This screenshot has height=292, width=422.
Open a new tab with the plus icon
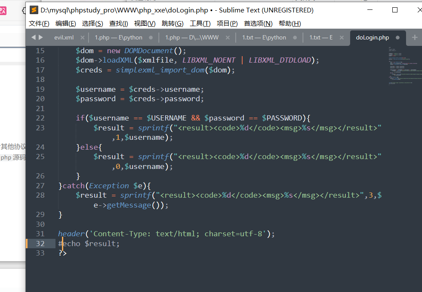click(414, 38)
